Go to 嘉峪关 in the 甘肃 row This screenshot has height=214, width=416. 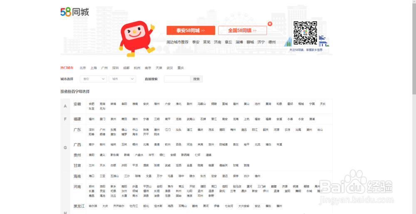[223, 165]
